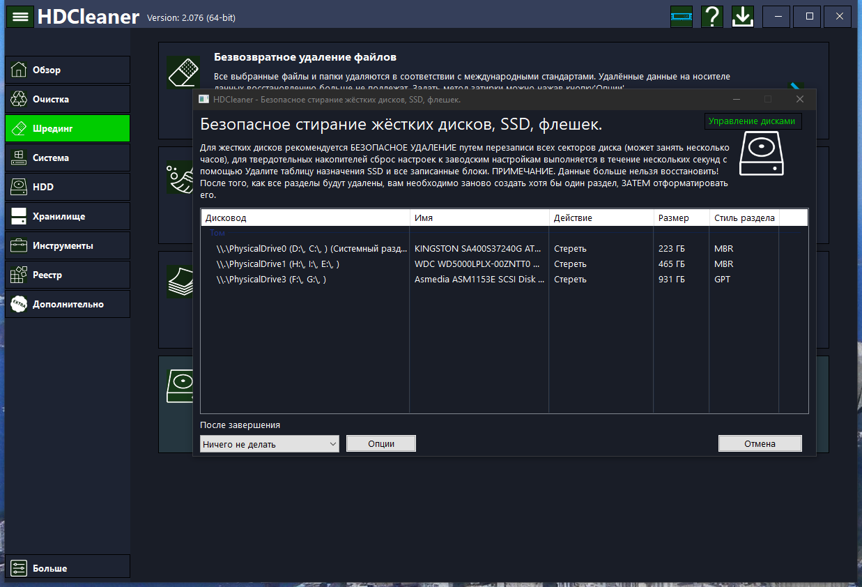Click the Очистка recycle icon

(x=19, y=99)
